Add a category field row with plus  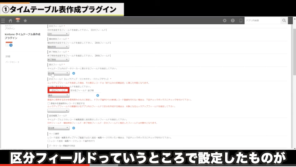click(x=98, y=95)
